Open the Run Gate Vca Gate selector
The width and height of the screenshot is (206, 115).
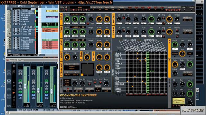click(x=78, y=91)
